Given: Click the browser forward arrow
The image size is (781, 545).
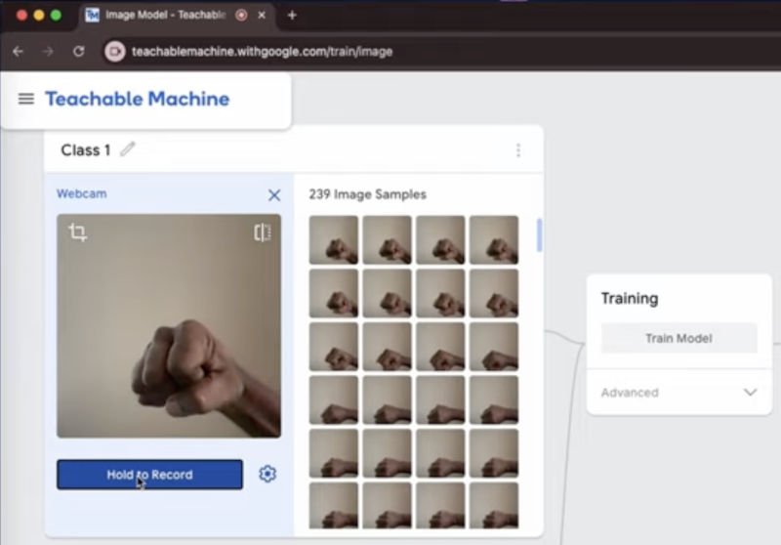Looking at the screenshot, I should 48,51.
